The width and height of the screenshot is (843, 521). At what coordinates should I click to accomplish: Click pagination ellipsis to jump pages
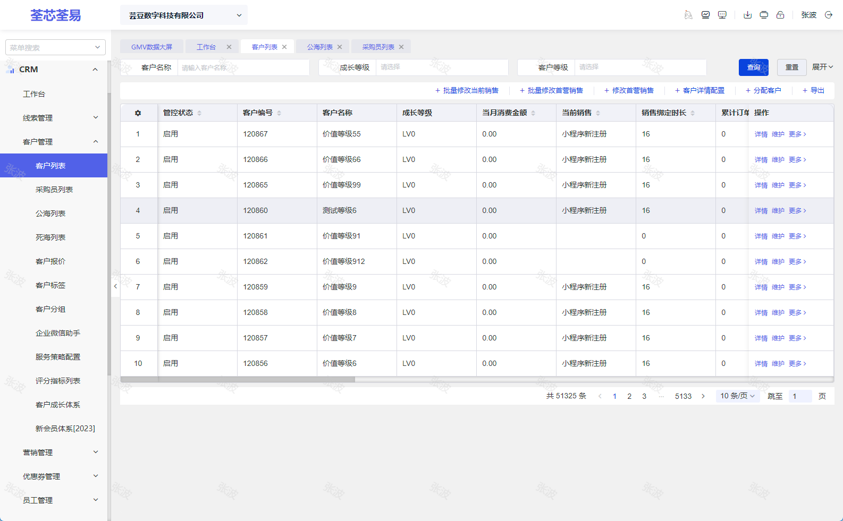(661, 396)
